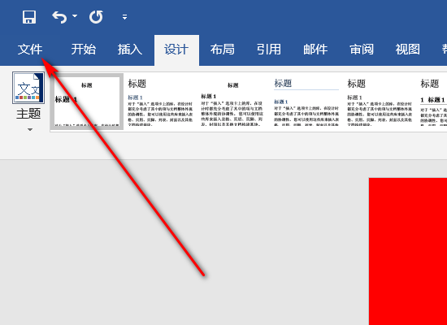The image size is (447, 325).
Task: Undo the last action
Action: pyautogui.click(x=59, y=17)
